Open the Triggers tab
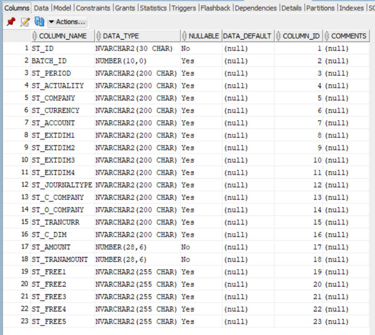Image resolution: width=375 pixels, height=335 pixels. point(183,8)
